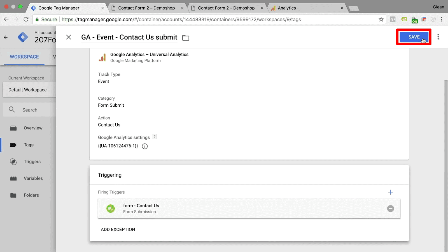Open the Overview section
Image resolution: width=448 pixels, height=252 pixels.
[x=33, y=128]
